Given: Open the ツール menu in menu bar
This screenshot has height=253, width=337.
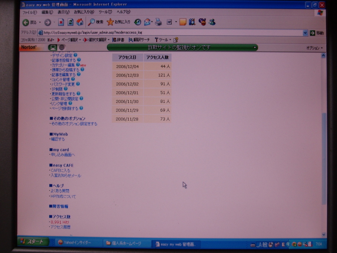Looking at the screenshot, I should tap(105, 12).
